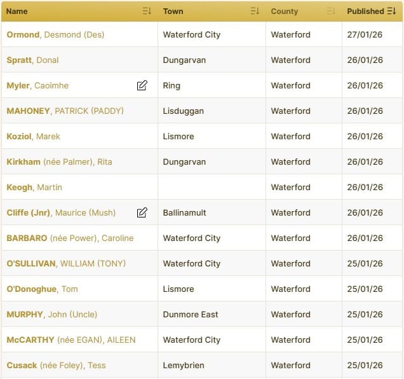The height and width of the screenshot is (379, 404).
Task: Click the edit icon beside Cliffe (Jnr), Maurice
Action: (x=142, y=212)
